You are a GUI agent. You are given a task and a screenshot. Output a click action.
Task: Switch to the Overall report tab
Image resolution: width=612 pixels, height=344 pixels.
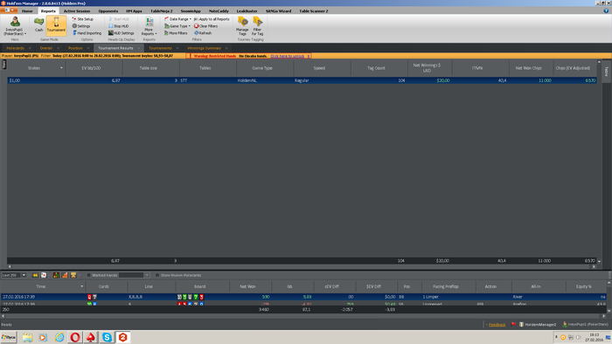[x=46, y=48]
